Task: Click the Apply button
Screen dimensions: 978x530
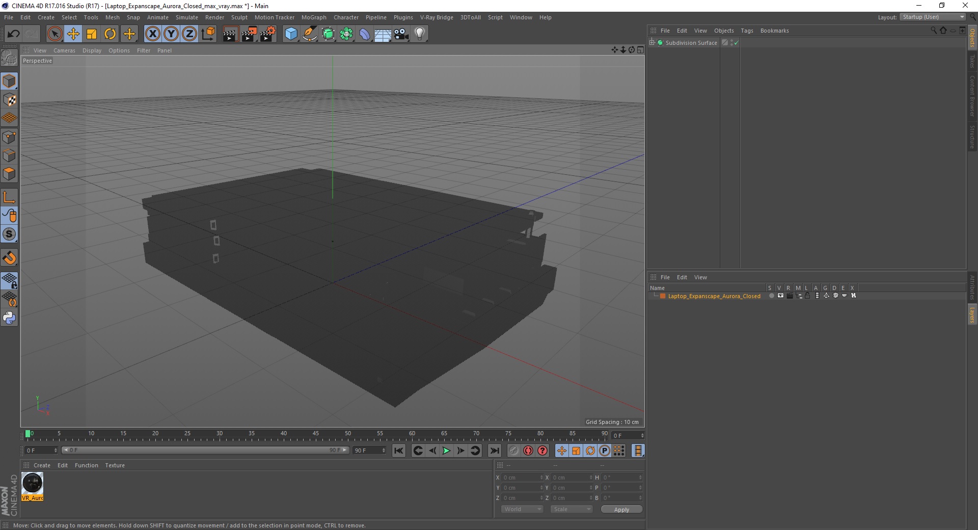Action: point(621,510)
